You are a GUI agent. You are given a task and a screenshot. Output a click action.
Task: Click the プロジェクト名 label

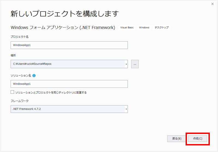pos(20,37)
